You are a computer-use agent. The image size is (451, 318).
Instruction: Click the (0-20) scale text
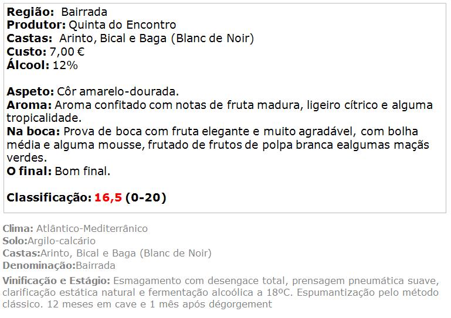point(146,197)
